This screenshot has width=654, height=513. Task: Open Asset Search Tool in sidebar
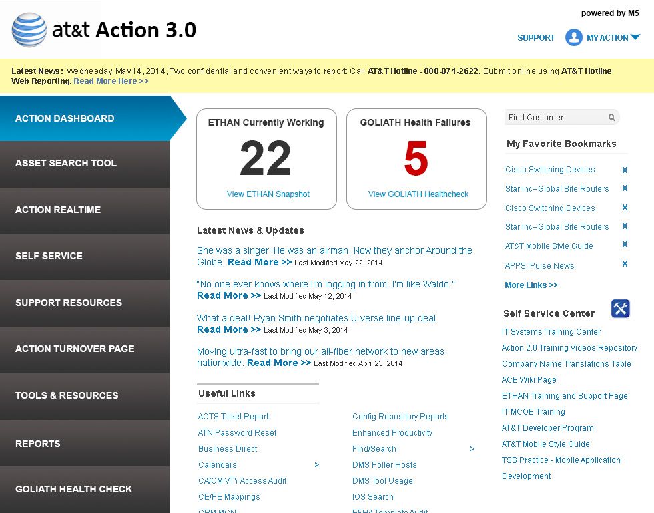coord(85,164)
